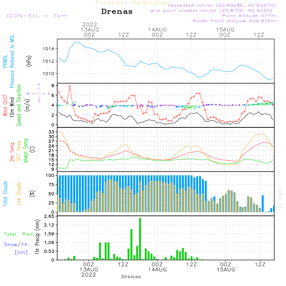Screen dimensions: 286x286
Task: Click the '100' tick on cloud axis
Action: (x=50, y=176)
